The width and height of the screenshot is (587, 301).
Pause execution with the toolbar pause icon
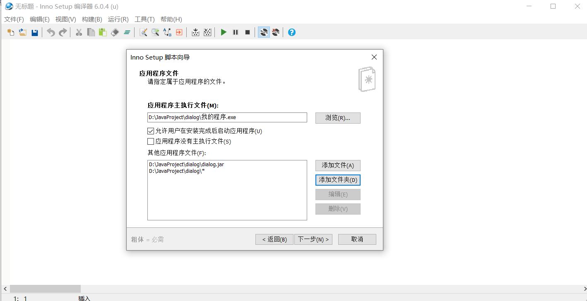(x=236, y=32)
